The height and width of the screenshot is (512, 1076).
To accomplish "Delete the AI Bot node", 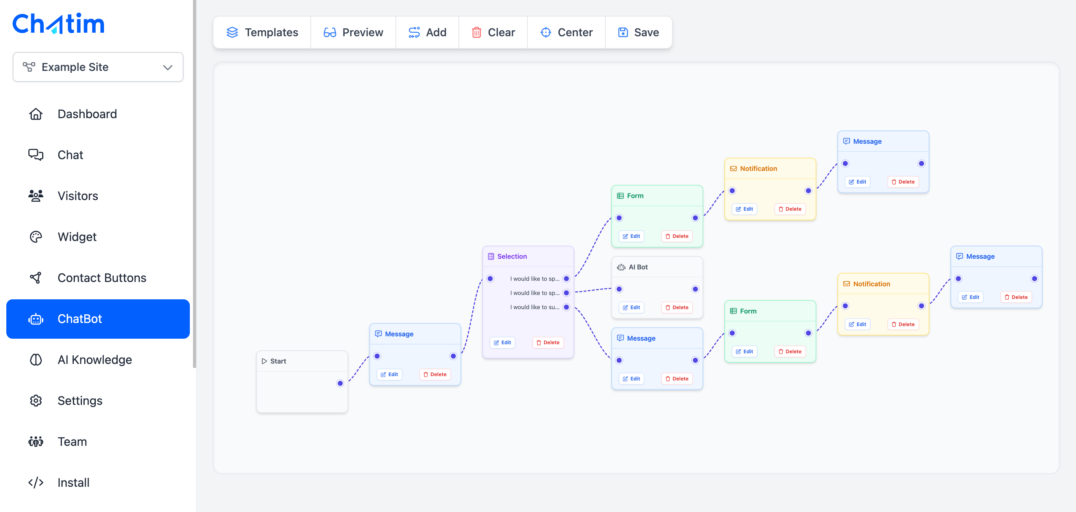I will [677, 307].
